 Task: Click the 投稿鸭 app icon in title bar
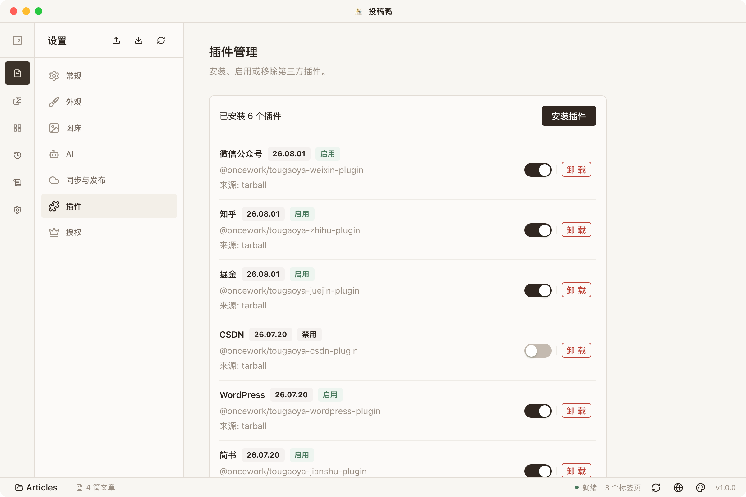[x=359, y=12]
